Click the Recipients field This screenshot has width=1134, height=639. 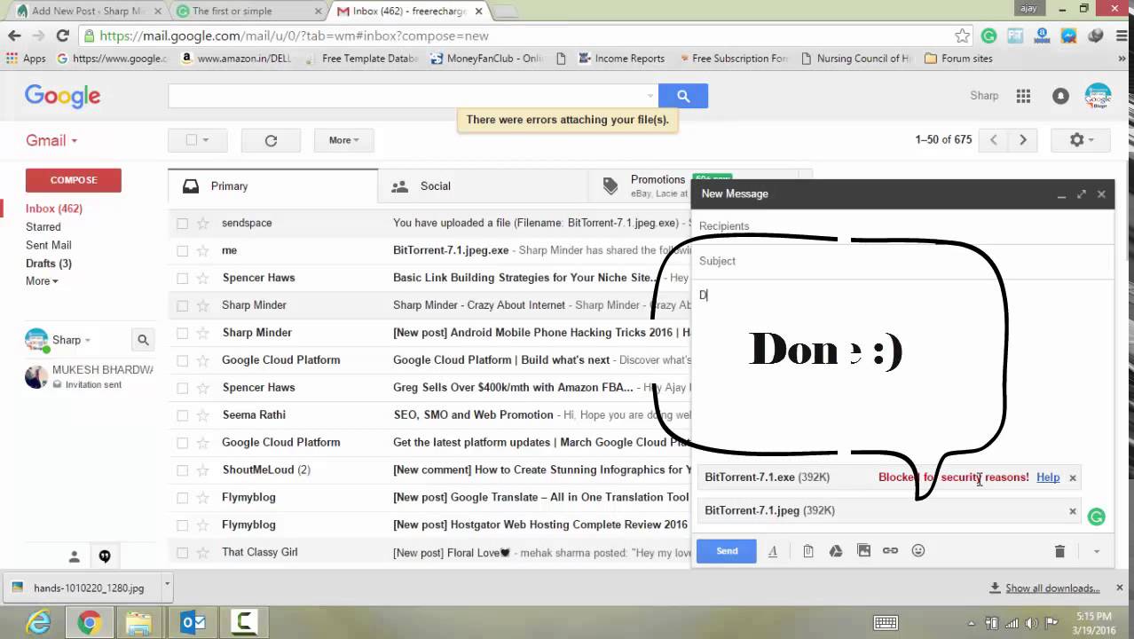click(x=902, y=226)
